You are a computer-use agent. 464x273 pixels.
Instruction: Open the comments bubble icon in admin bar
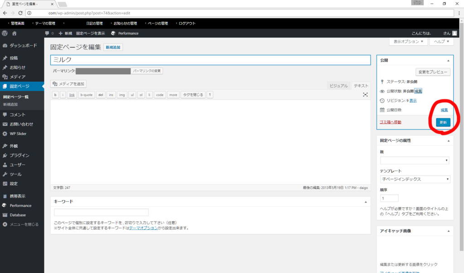[47, 33]
